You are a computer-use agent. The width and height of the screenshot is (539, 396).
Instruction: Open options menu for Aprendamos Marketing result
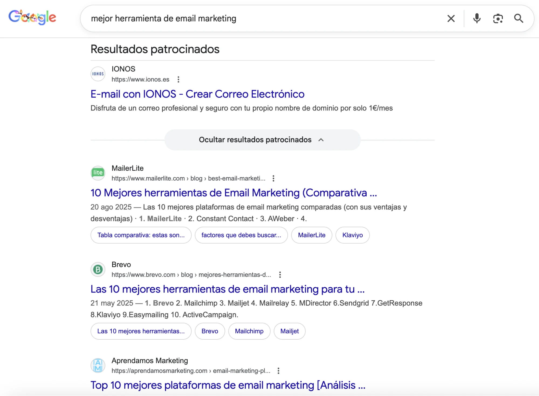tap(278, 371)
